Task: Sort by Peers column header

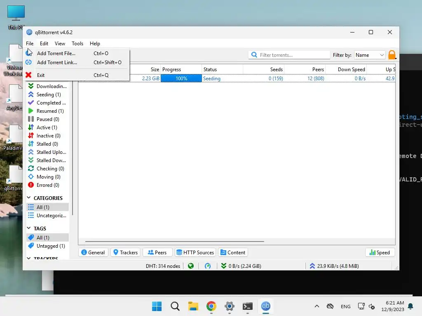Action: (x=305, y=69)
